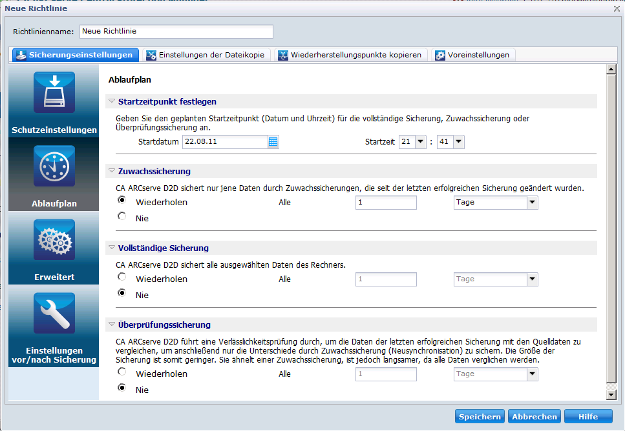625x431 pixels.
Task: Open the wrench icon for pre/post backup settings
Action: point(54,314)
